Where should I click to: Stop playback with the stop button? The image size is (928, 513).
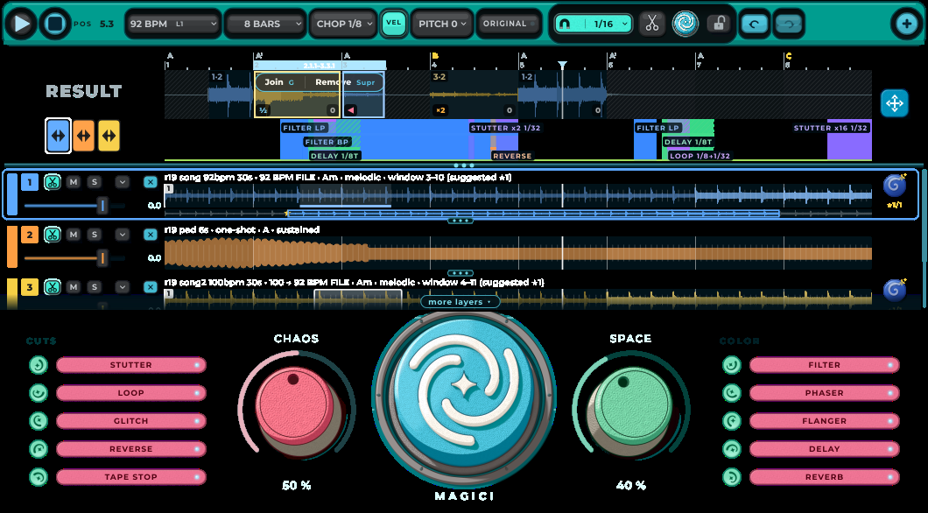coord(54,24)
